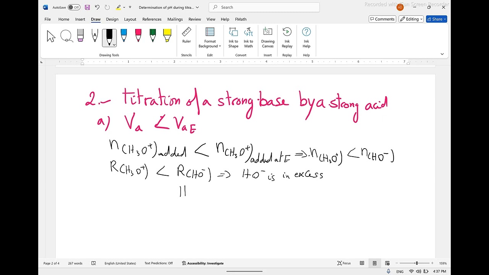The height and width of the screenshot is (275, 489).
Task: Click the Share button
Action: click(436, 19)
